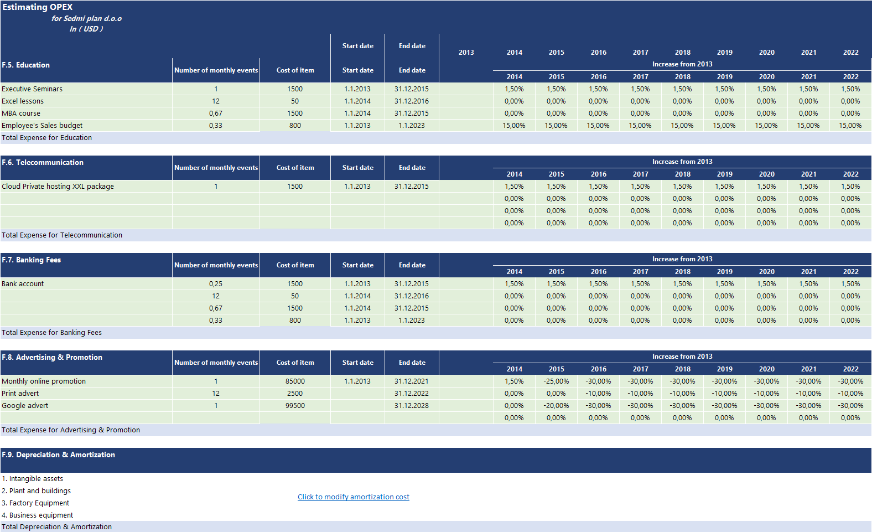
Task: Select Excel lessons start date cell
Action: [357, 101]
